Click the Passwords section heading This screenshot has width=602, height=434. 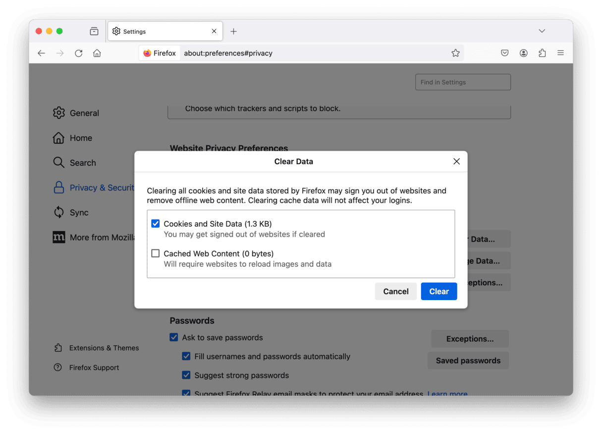click(x=192, y=320)
